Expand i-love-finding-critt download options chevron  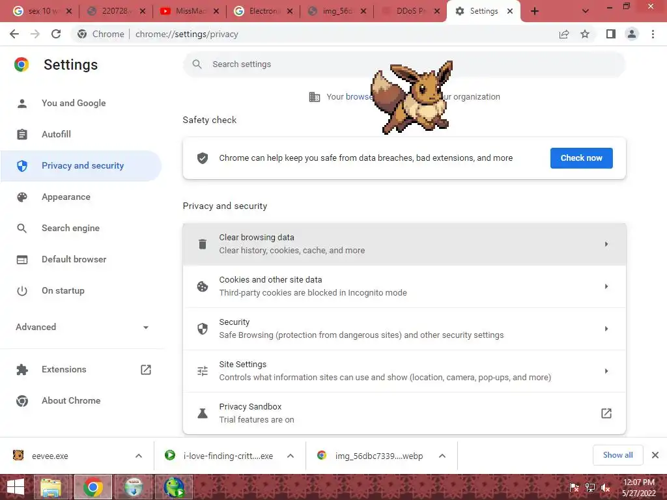click(x=291, y=456)
